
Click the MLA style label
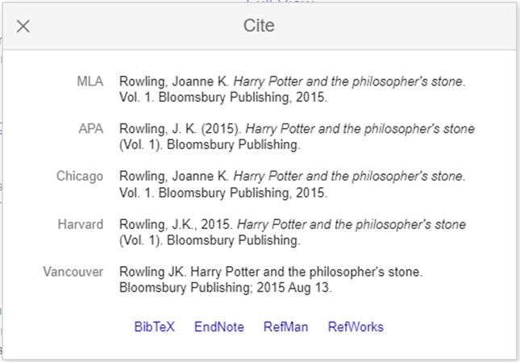click(x=89, y=81)
